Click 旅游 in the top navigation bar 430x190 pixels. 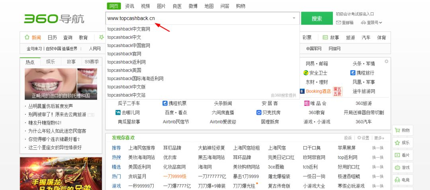coord(350,37)
